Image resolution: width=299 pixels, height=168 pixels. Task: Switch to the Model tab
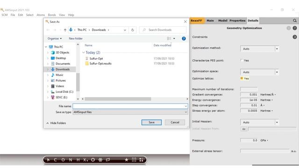(222, 21)
